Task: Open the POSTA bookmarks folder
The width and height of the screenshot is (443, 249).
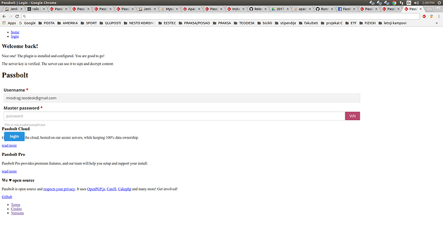Action: pyautogui.click(x=46, y=23)
